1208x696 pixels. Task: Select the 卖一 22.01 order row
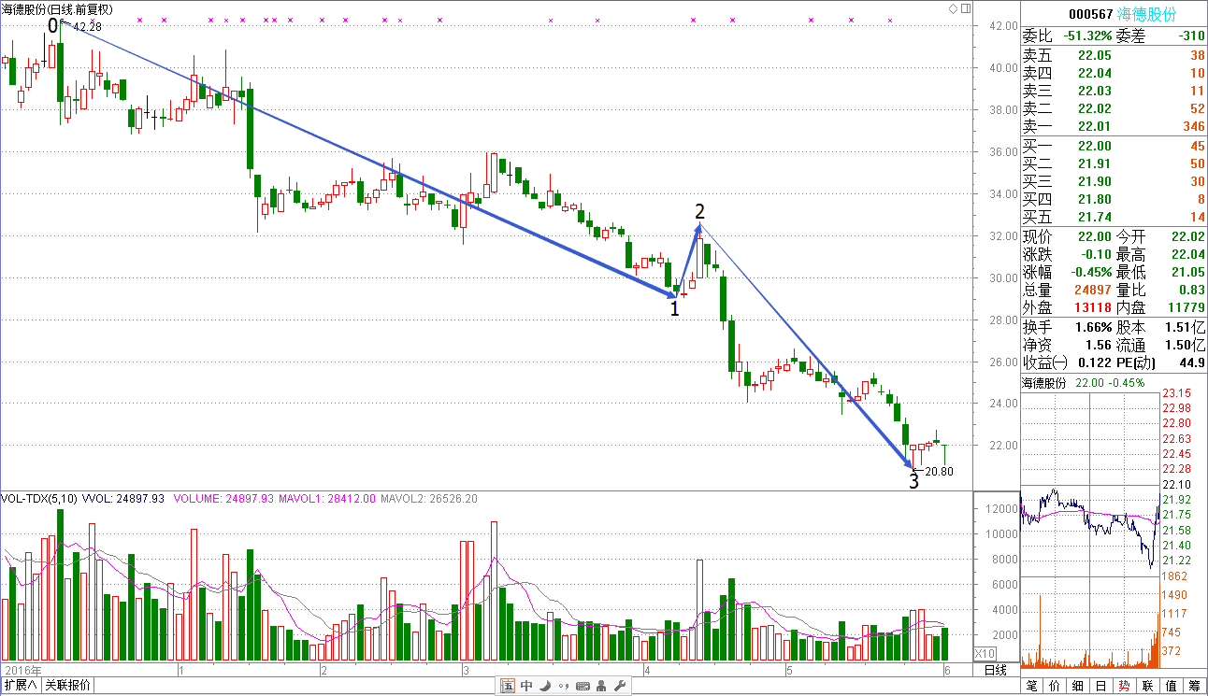pyautogui.click(x=1114, y=126)
